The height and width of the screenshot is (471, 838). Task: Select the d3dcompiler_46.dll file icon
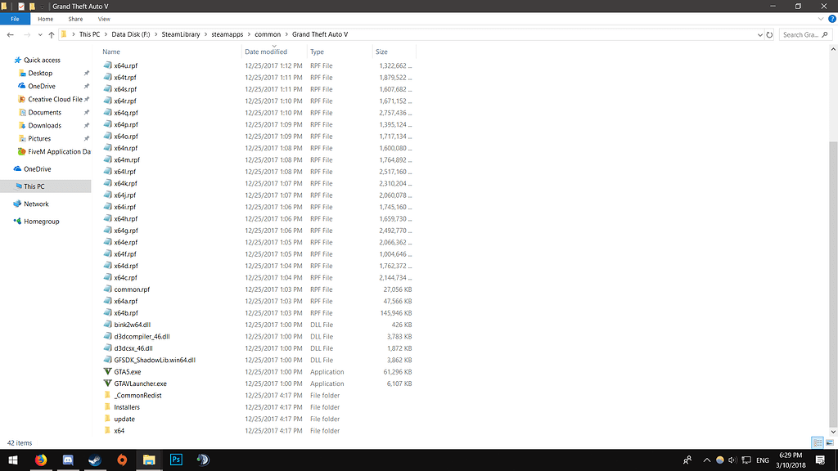tap(107, 336)
